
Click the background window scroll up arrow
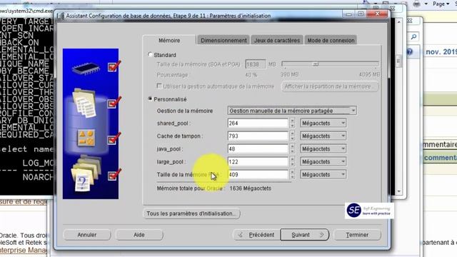click(x=399, y=22)
